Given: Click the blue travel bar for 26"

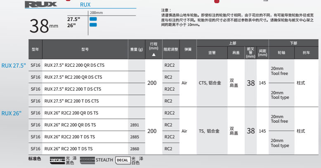Looking at the screenshot, I should (93, 25).
